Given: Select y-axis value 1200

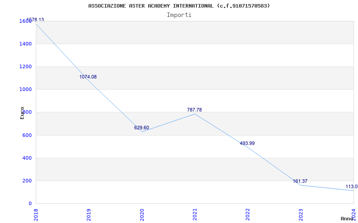Looking at the screenshot, I should (x=26, y=66).
